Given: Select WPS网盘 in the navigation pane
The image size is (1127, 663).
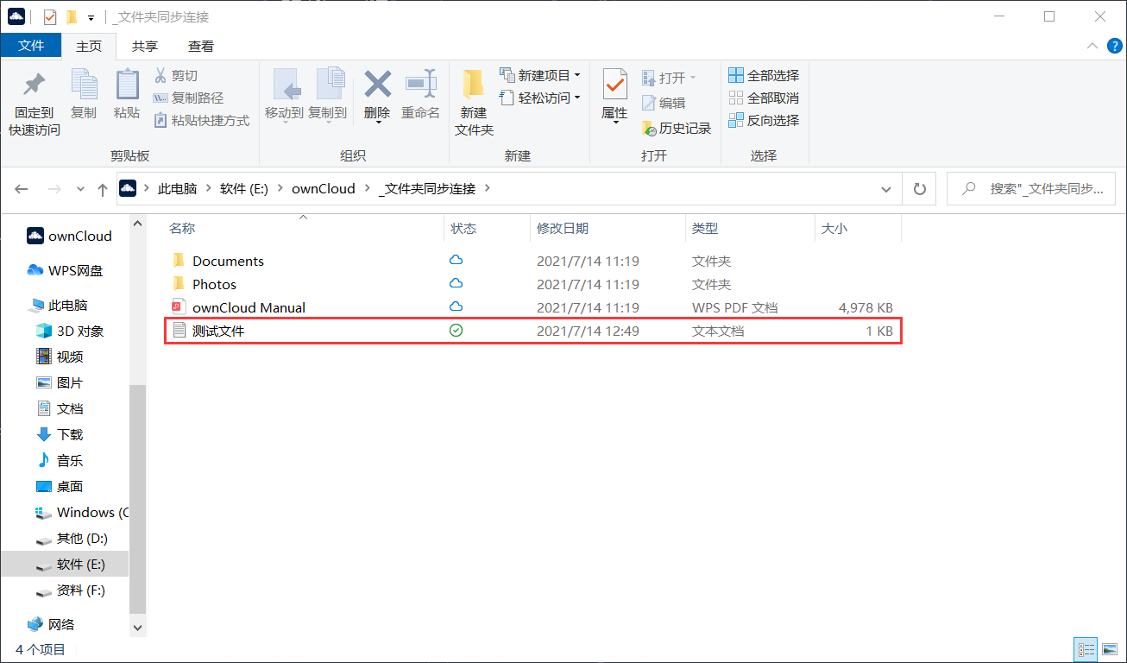Looking at the screenshot, I should pos(66,270).
